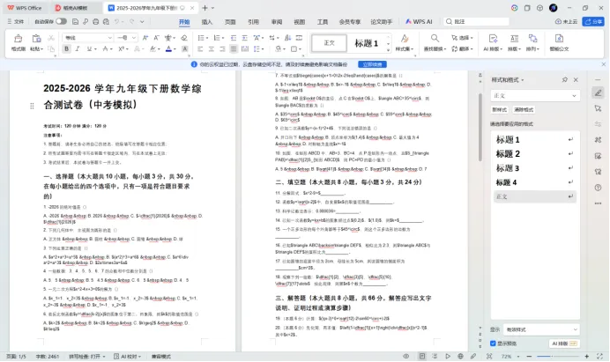610x362 pixels.
Task: Click the zoom in plus button
Action: point(587,357)
